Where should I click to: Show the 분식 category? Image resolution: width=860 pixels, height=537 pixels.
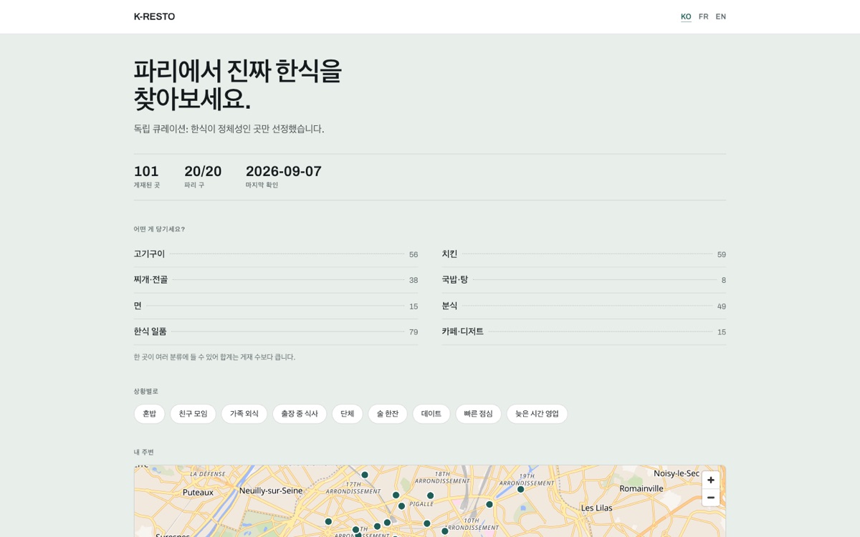(x=583, y=306)
